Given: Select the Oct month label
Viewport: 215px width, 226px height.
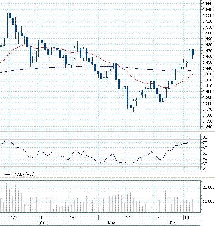Looking at the screenshot, I should point(43,223).
